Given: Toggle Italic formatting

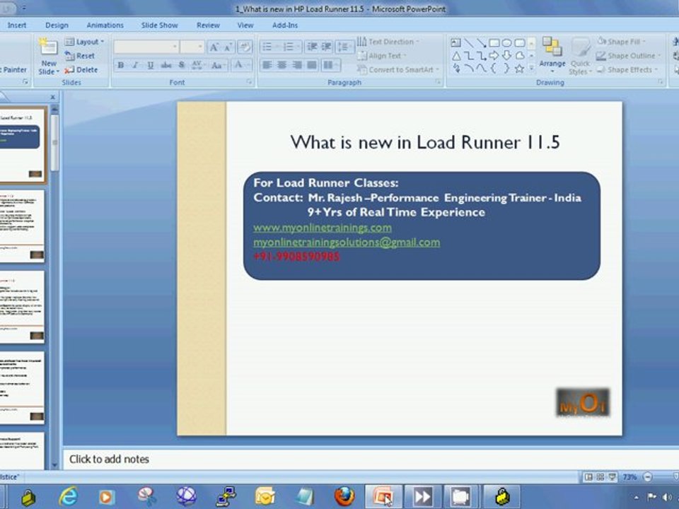Looking at the screenshot, I should pyautogui.click(x=136, y=65).
